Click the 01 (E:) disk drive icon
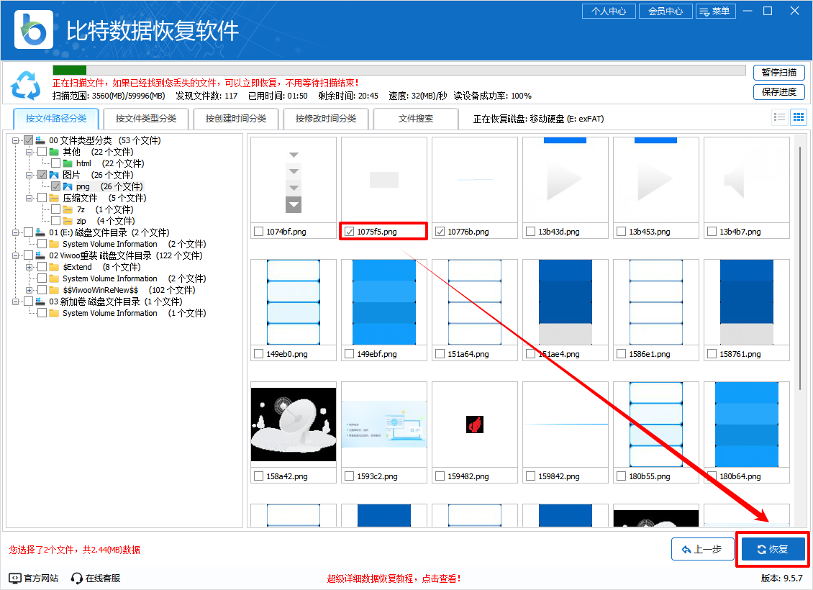The height and width of the screenshot is (590, 813). pyautogui.click(x=40, y=233)
